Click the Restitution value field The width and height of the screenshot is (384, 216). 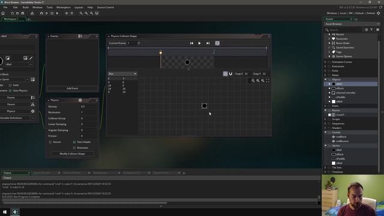tap(88, 112)
